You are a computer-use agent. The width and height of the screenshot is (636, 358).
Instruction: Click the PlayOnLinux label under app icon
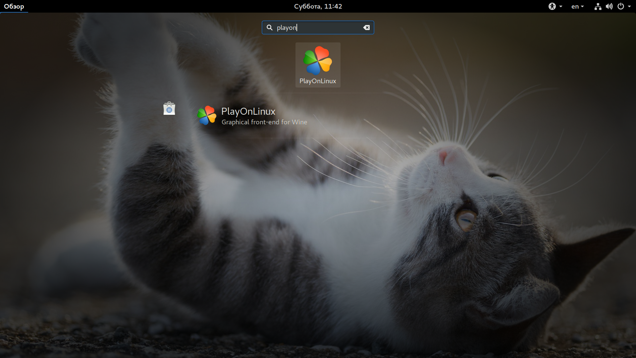318,81
